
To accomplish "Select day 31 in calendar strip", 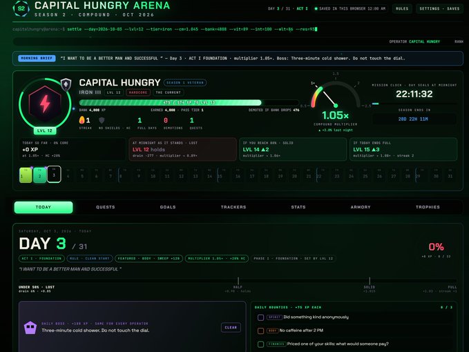I will pos(450,175).
